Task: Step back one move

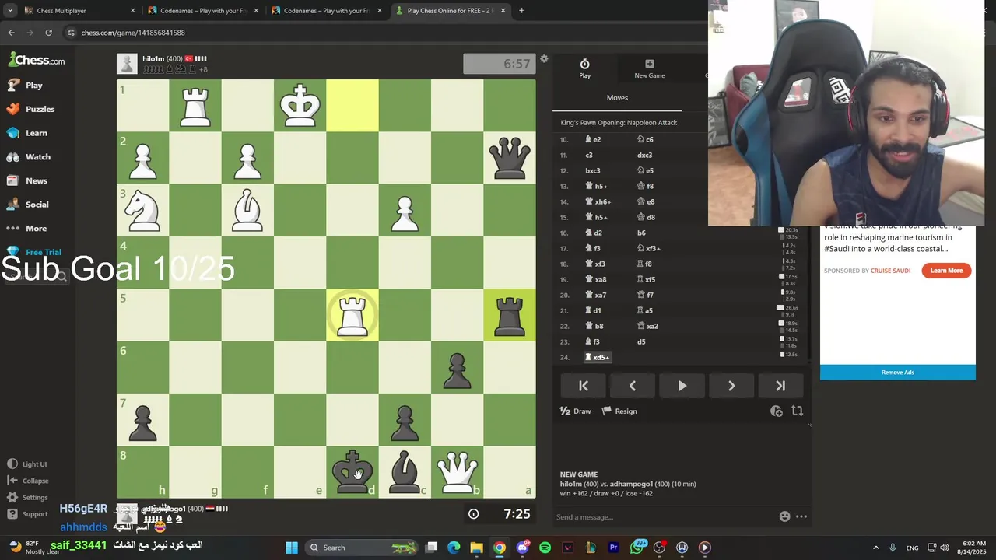Action: click(633, 386)
